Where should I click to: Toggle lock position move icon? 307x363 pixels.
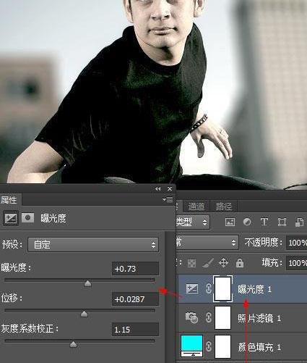coord(223,263)
